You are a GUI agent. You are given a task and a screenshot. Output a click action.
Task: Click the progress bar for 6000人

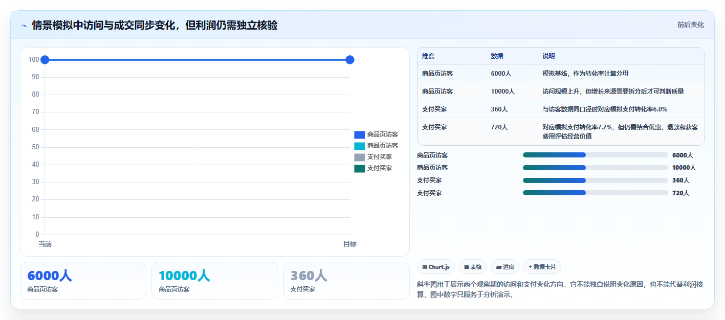596,155
